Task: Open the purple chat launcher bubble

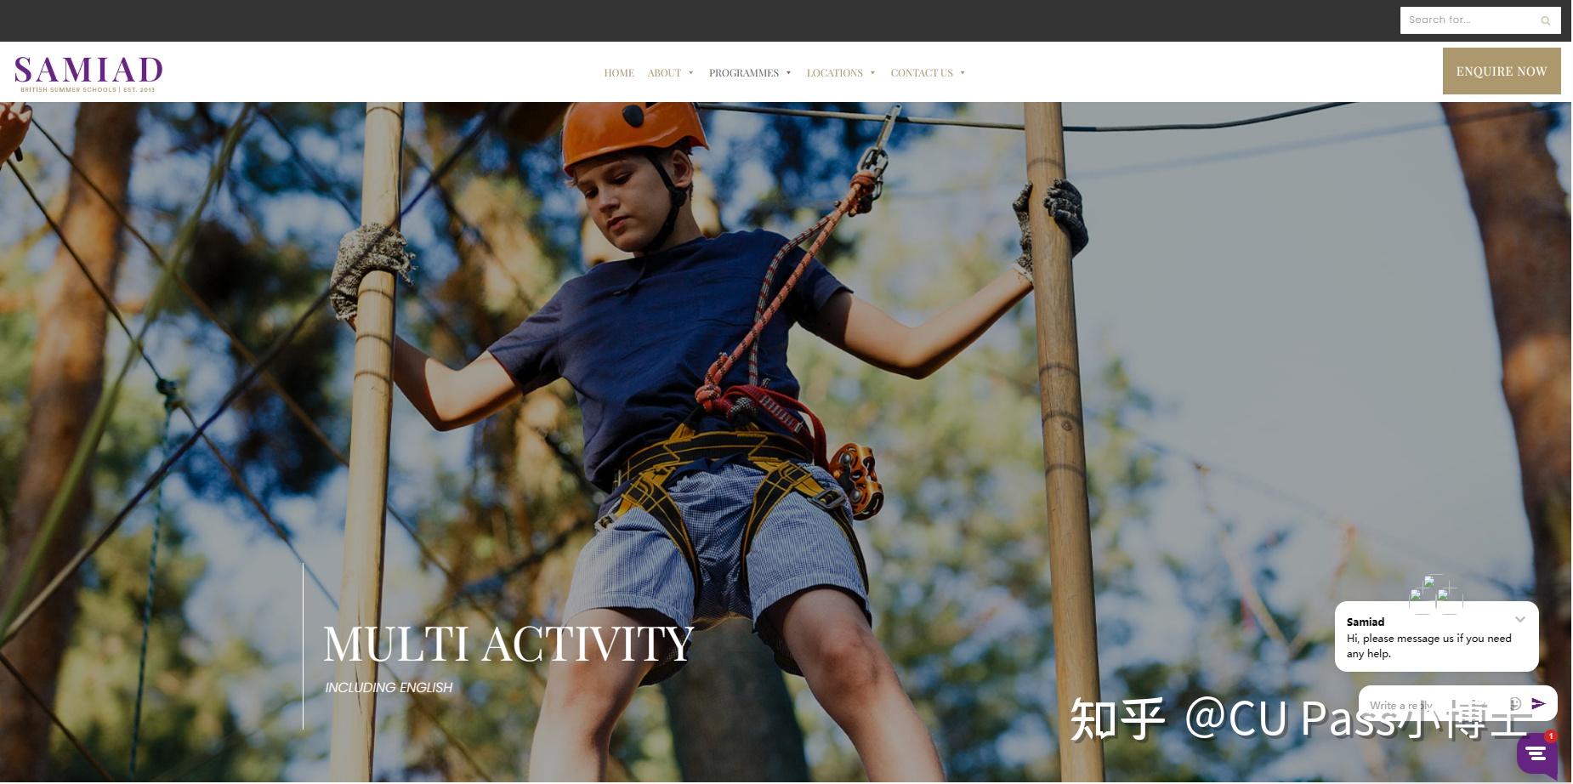Action: [x=1536, y=753]
